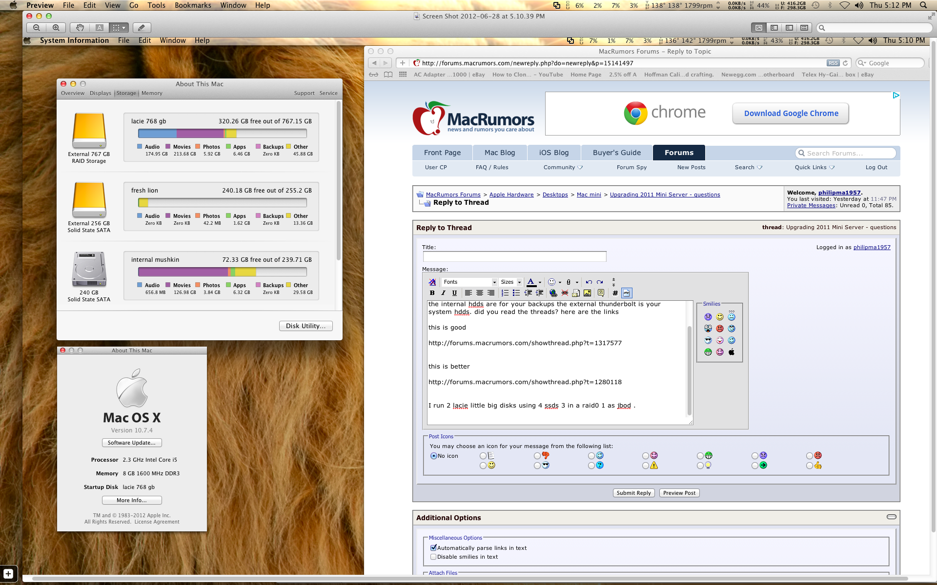Open the attachment paperclip dropdown arrow
The image size is (937, 585).
pos(577,282)
